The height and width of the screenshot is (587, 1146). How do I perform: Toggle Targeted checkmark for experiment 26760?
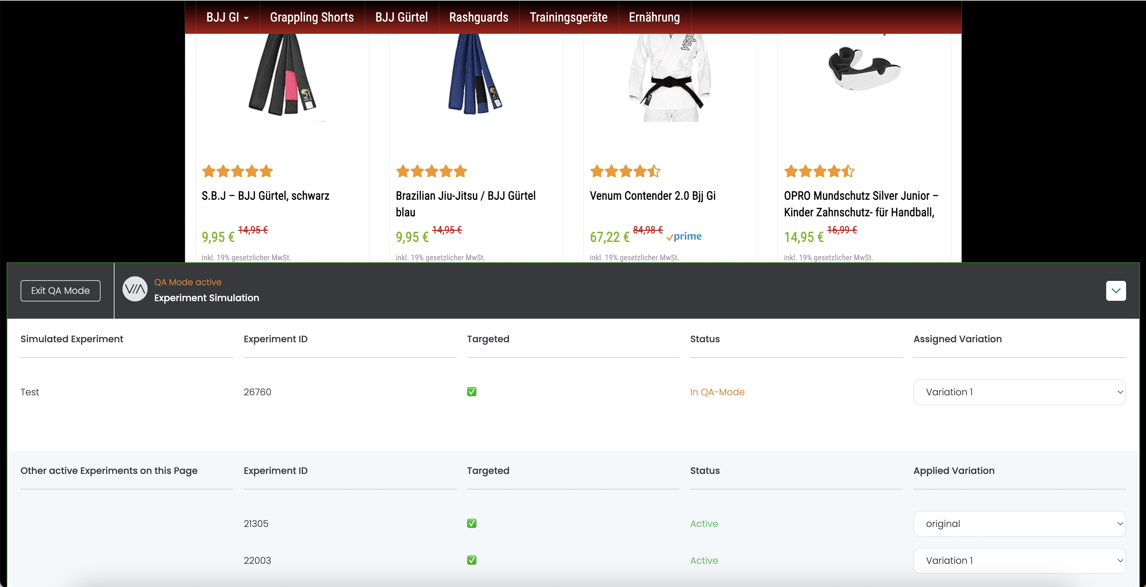[x=471, y=392]
